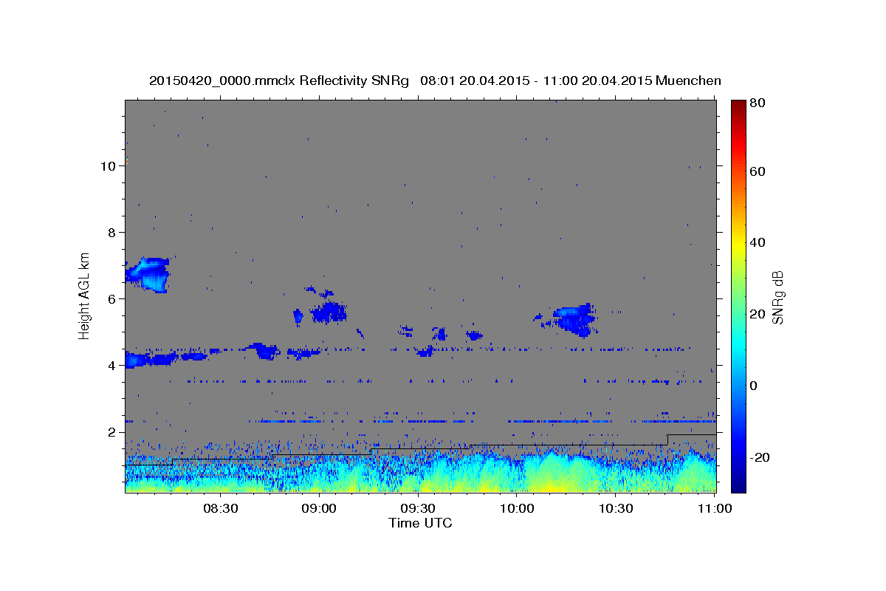The image size is (886, 591).
Task: Click the 09:30 time tick label
Action: 418,508
